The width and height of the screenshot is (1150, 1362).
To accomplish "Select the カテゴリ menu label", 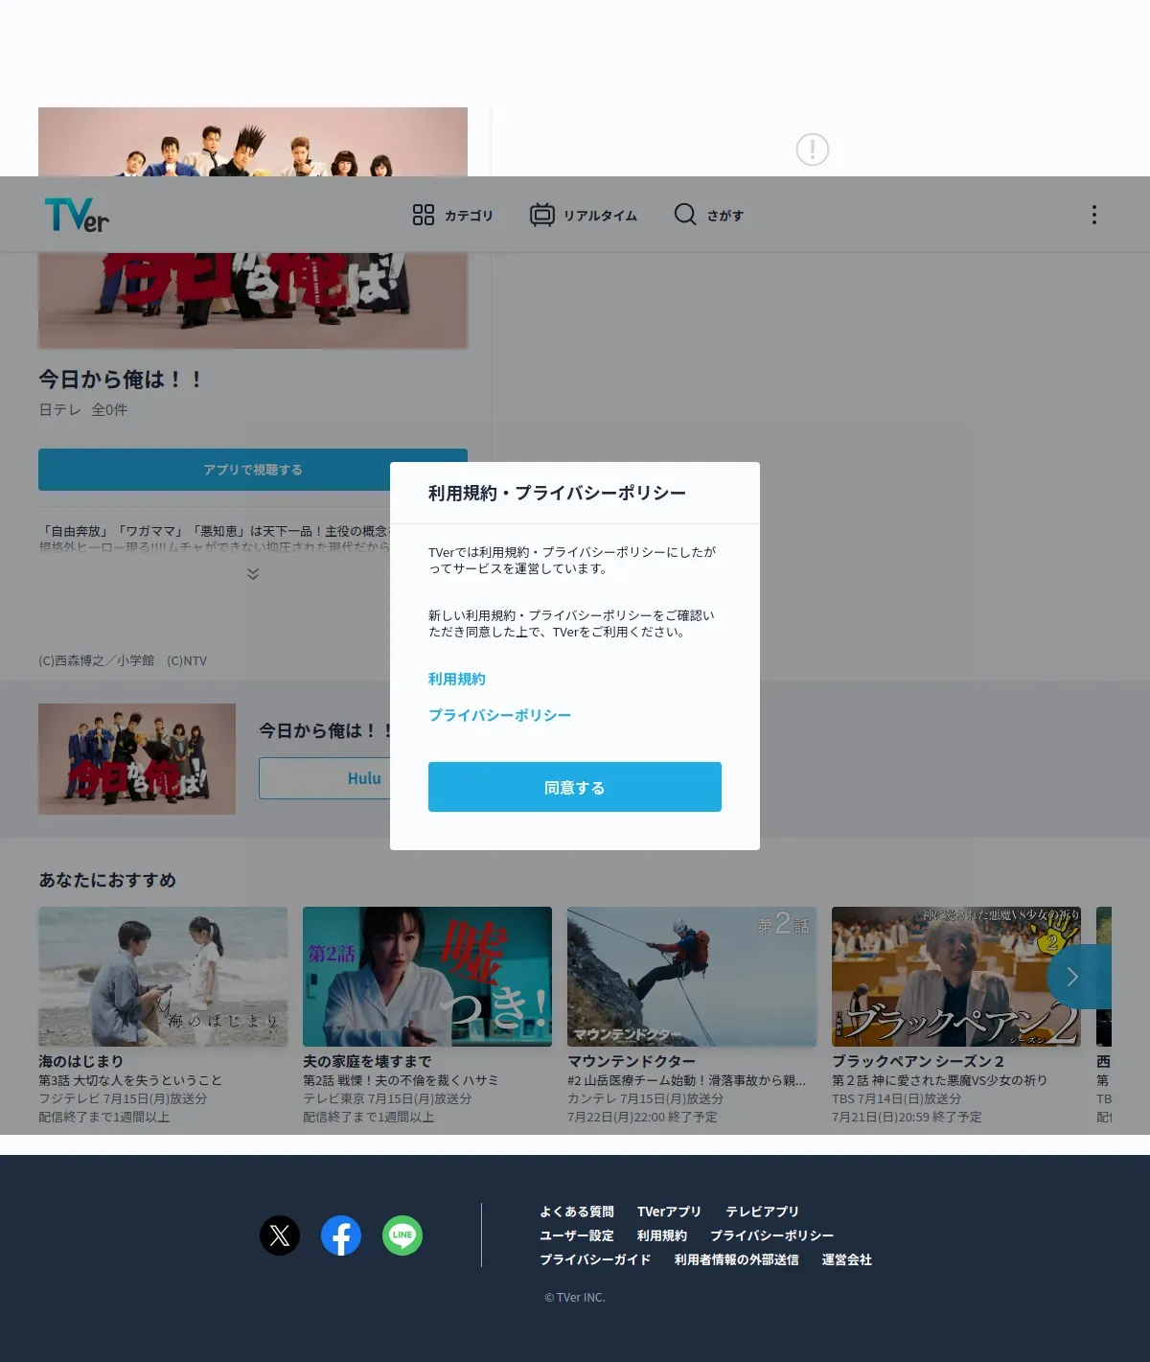I will [x=469, y=216].
